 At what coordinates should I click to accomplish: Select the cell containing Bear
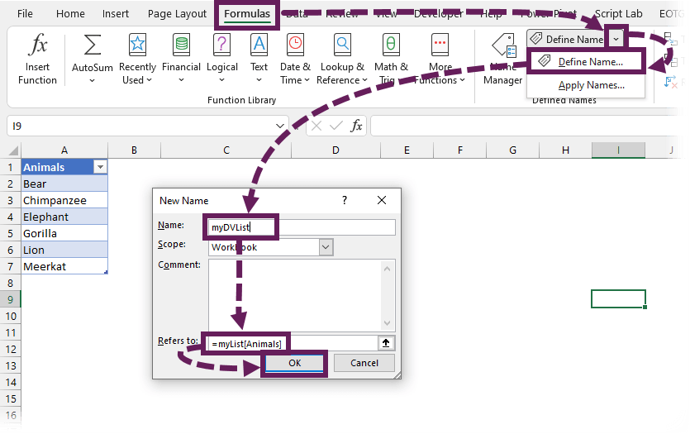click(x=64, y=184)
